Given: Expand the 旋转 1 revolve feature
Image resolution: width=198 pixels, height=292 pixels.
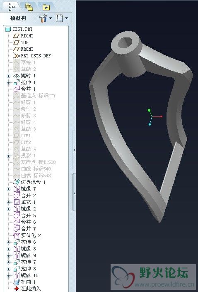Looking at the screenshot, I should point(9,76).
